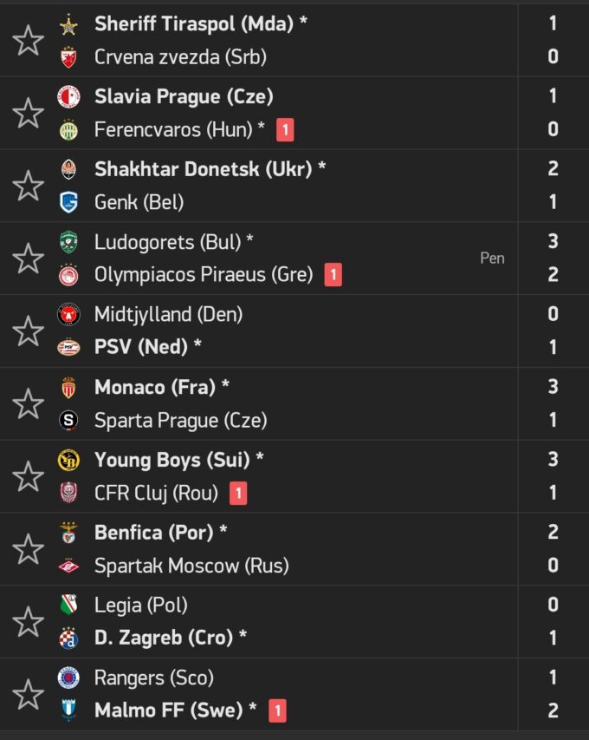Click the Benfica club emblem
This screenshot has width=589, height=740.
(68, 532)
